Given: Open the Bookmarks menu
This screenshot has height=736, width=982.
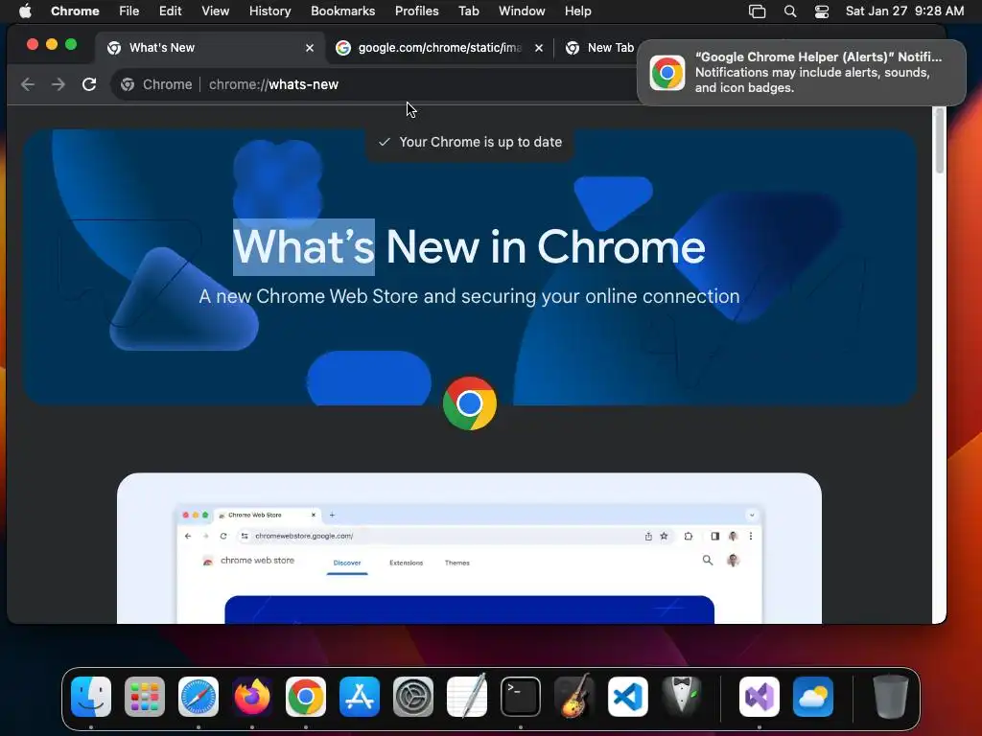Looking at the screenshot, I should pyautogui.click(x=342, y=11).
